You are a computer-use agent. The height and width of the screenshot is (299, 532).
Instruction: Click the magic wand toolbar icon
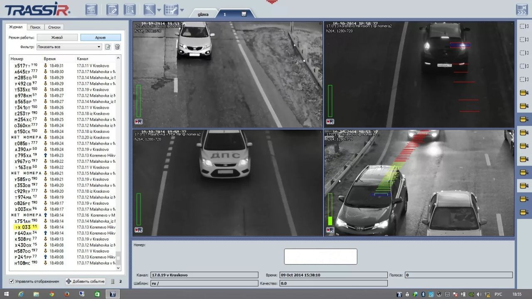[149, 10]
